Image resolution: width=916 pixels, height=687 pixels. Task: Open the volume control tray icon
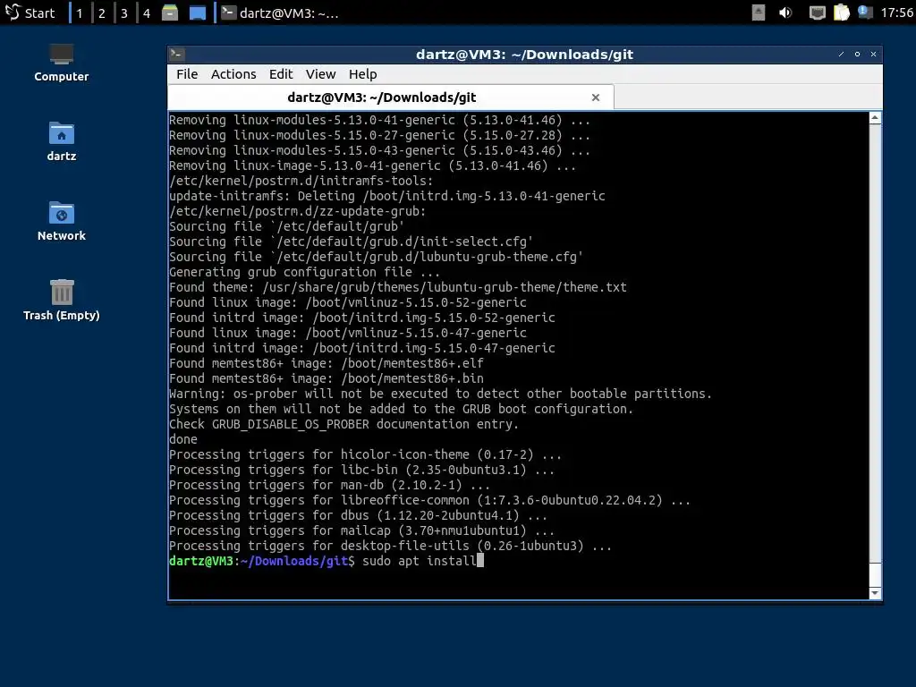coord(785,13)
